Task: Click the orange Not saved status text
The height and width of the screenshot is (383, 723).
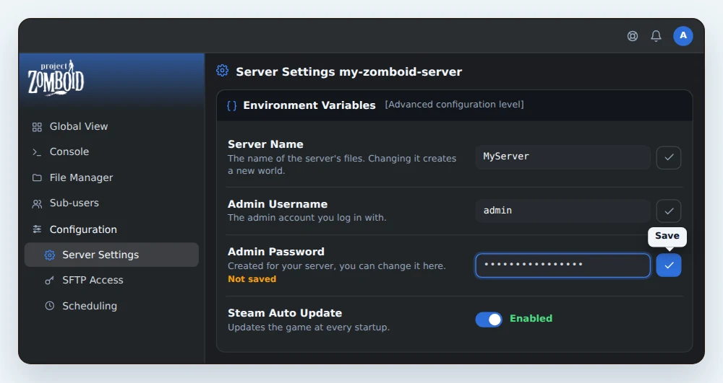Action: pyautogui.click(x=252, y=279)
